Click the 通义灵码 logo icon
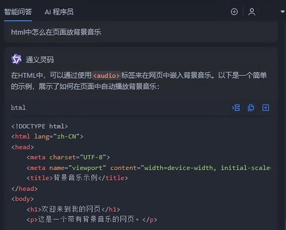Viewport: 286px width, 230px height. pos(16,59)
